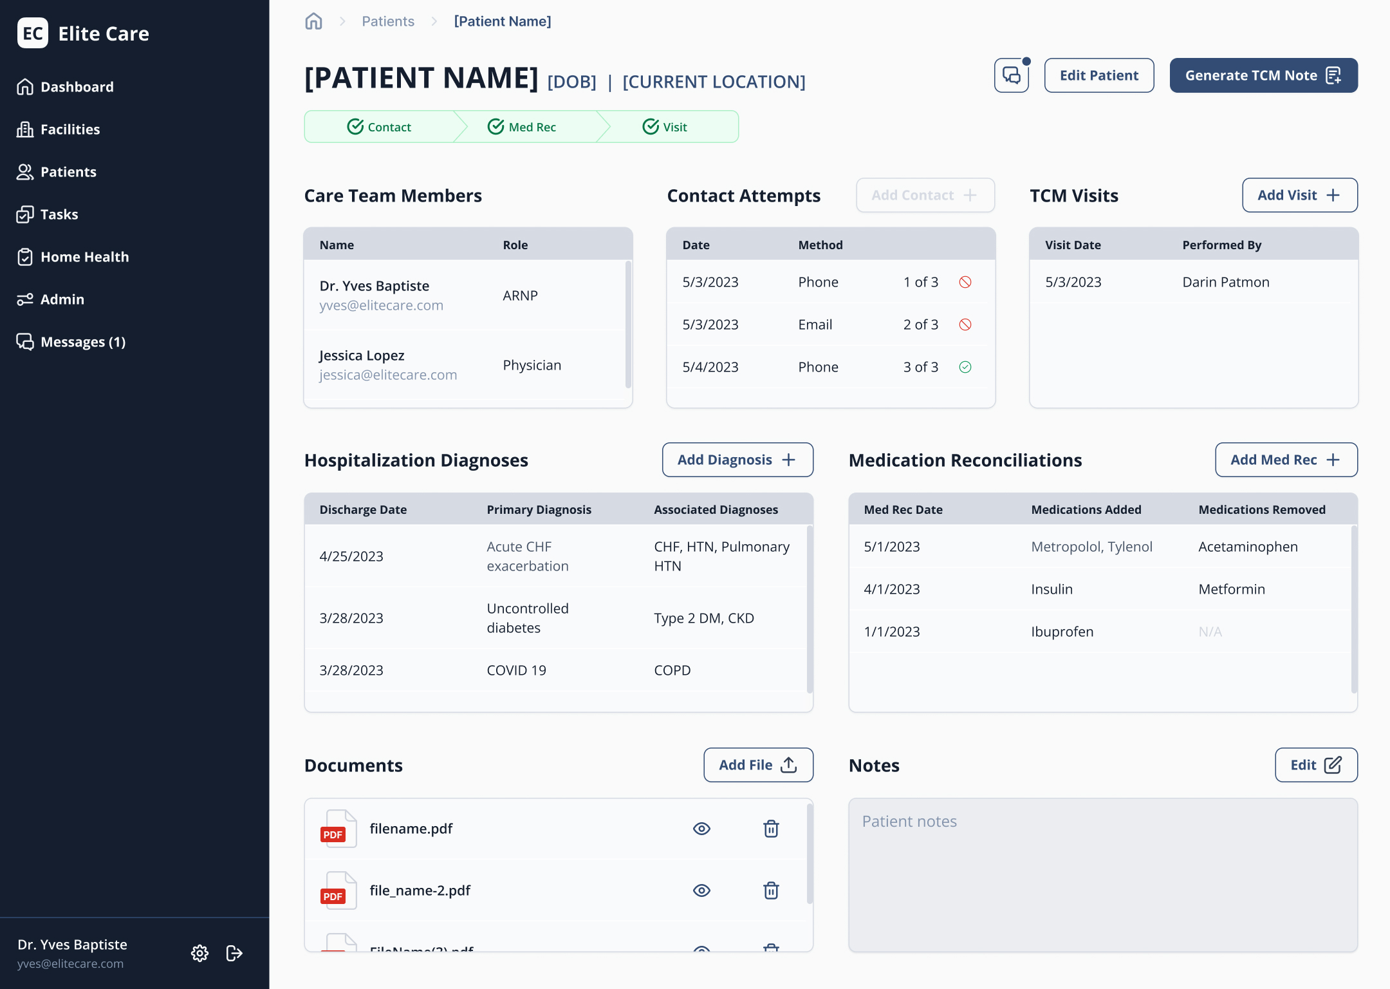Open the Admin panel icon

click(x=25, y=299)
